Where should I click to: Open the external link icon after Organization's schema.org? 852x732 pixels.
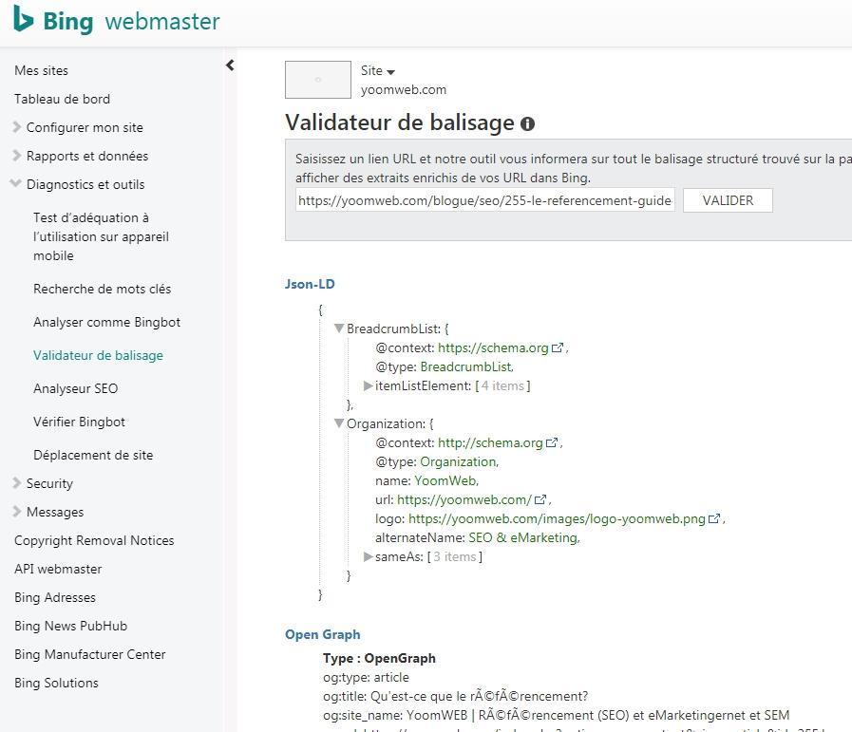click(553, 442)
